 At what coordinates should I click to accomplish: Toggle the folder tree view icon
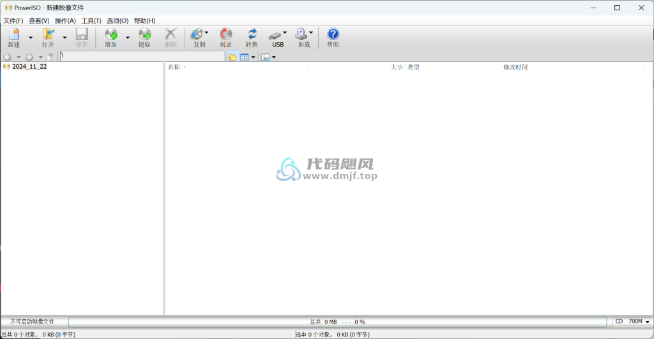tap(232, 57)
